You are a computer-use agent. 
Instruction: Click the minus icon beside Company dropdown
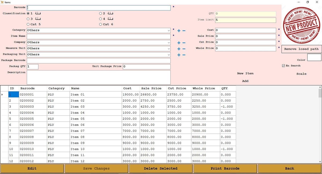coord(184,43)
